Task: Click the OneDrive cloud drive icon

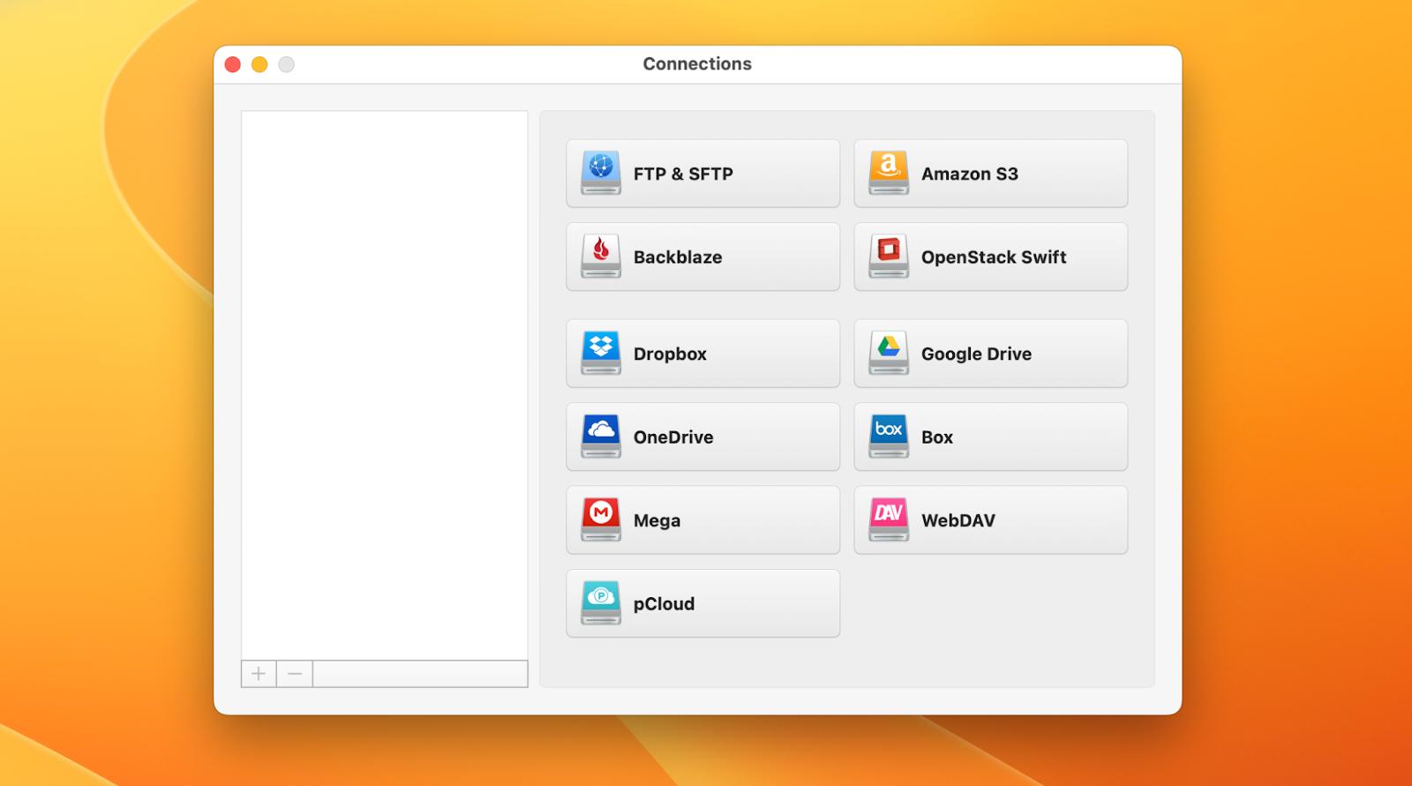Action: click(x=601, y=437)
